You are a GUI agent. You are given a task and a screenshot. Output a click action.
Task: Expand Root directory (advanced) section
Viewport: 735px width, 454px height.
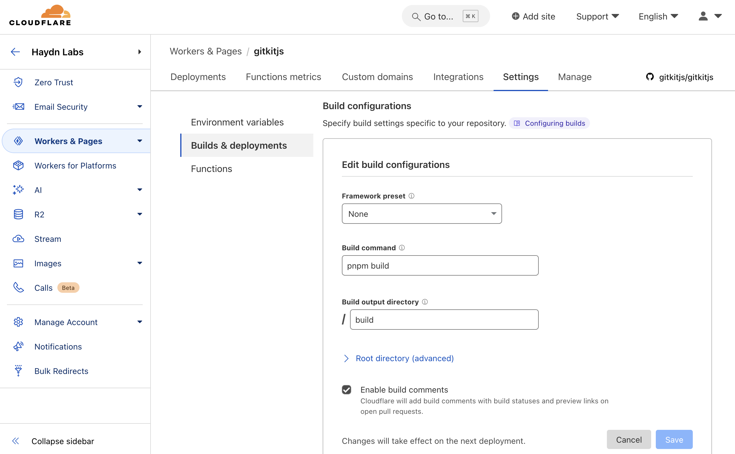(x=398, y=358)
